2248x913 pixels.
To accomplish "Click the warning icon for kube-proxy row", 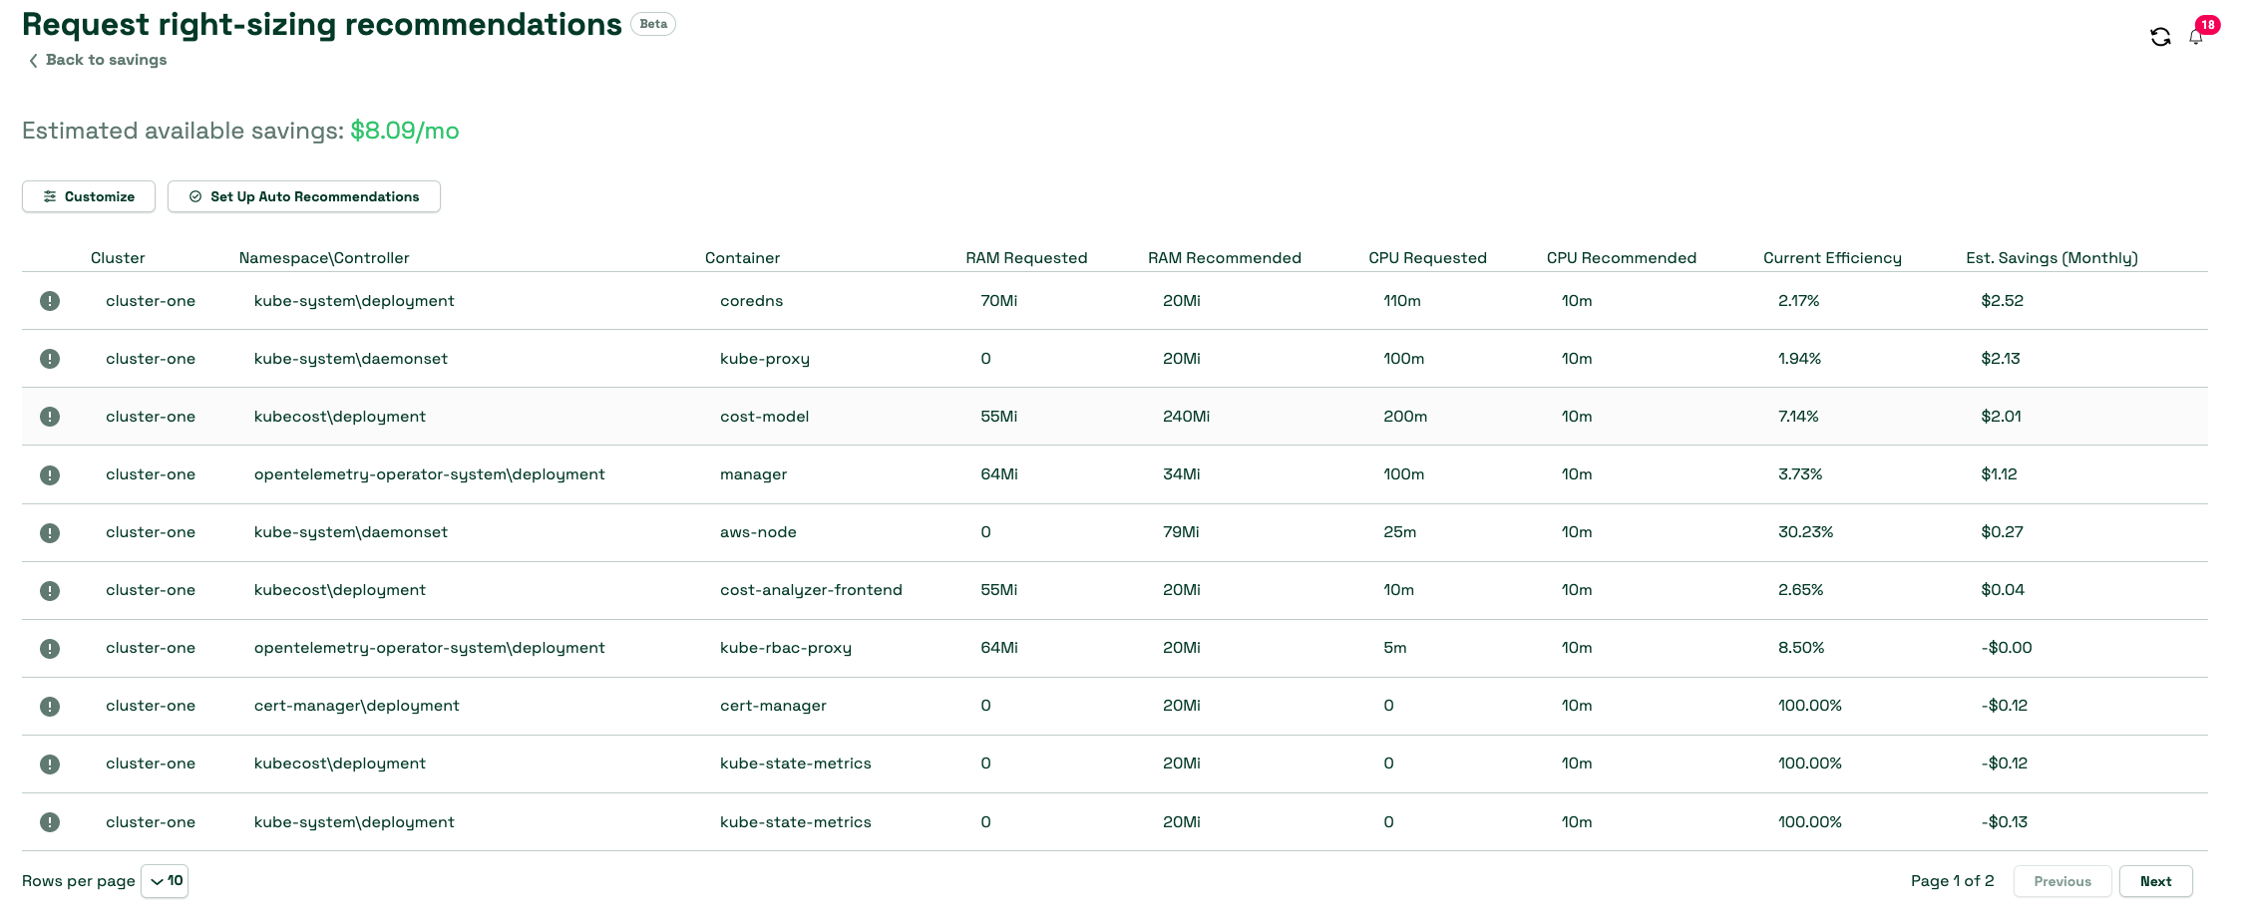I will pyautogui.click(x=50, y=359).
